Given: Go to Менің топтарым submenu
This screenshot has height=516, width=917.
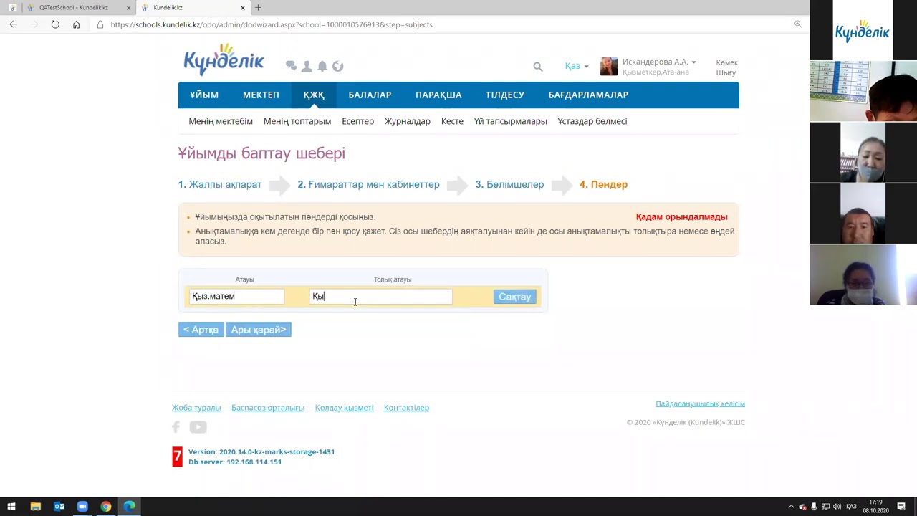Looking at the screenshot, I should point(297,121).
